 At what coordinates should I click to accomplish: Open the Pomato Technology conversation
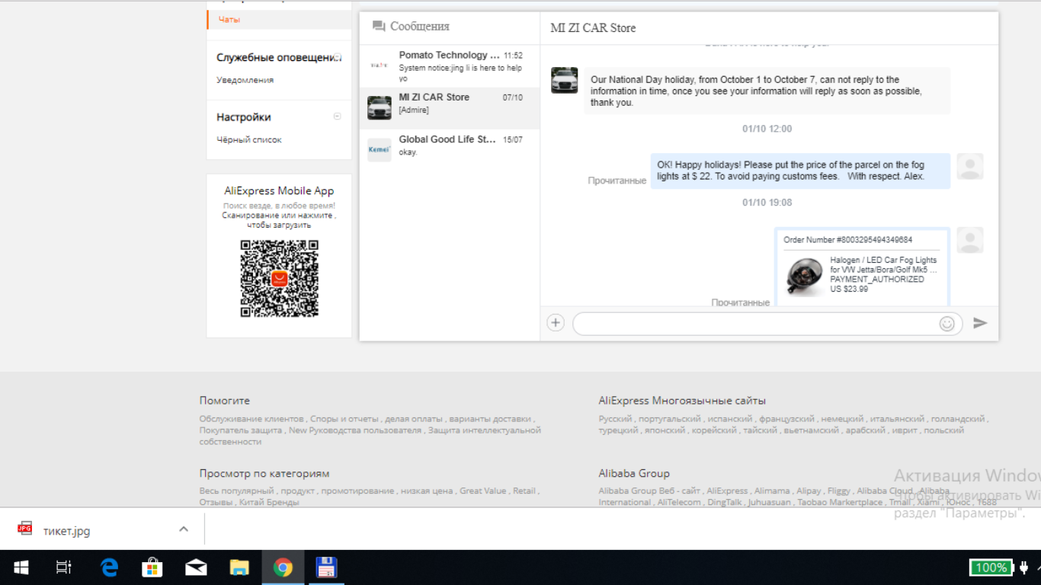click(450, 66)
